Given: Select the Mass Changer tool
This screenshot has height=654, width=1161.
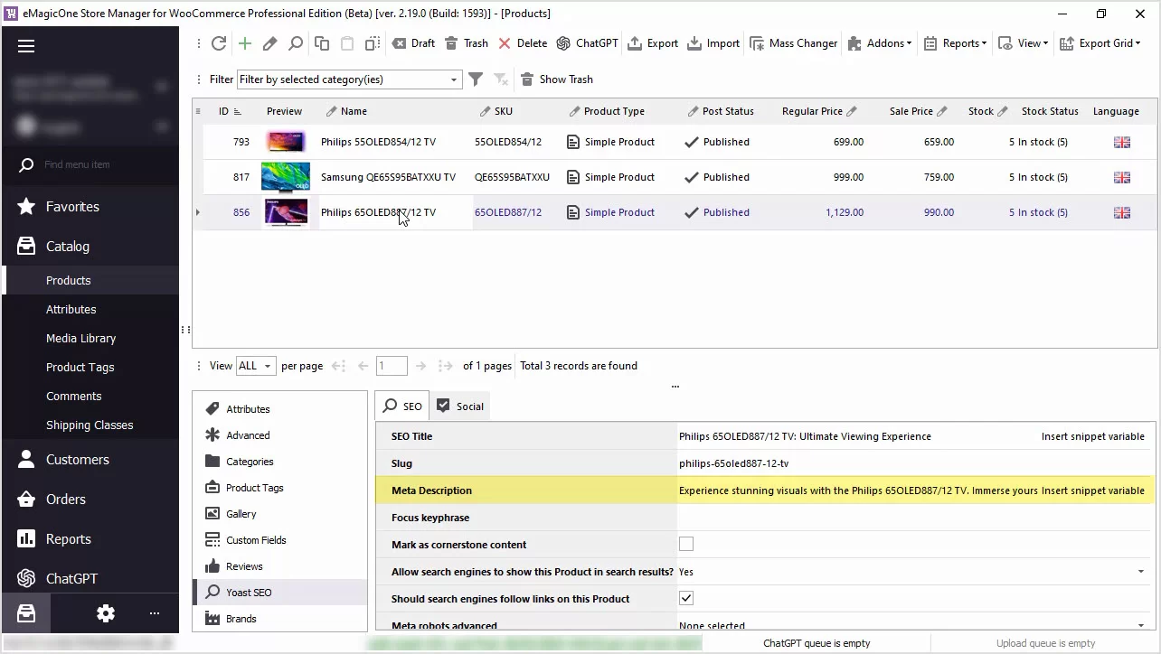Looking at the screenshot, I should 793,42.
